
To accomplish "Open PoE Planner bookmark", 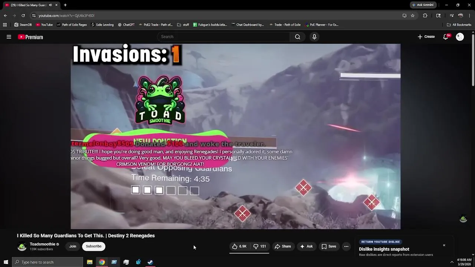I will pos(322,25).
